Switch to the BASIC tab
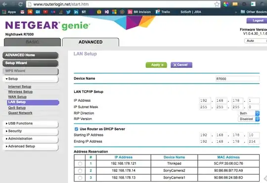 (32, 42)
